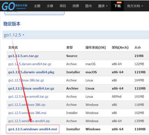Viewport: 149px width, 135px height.
Task: Open the 文章 nav item
Action: 50,6
